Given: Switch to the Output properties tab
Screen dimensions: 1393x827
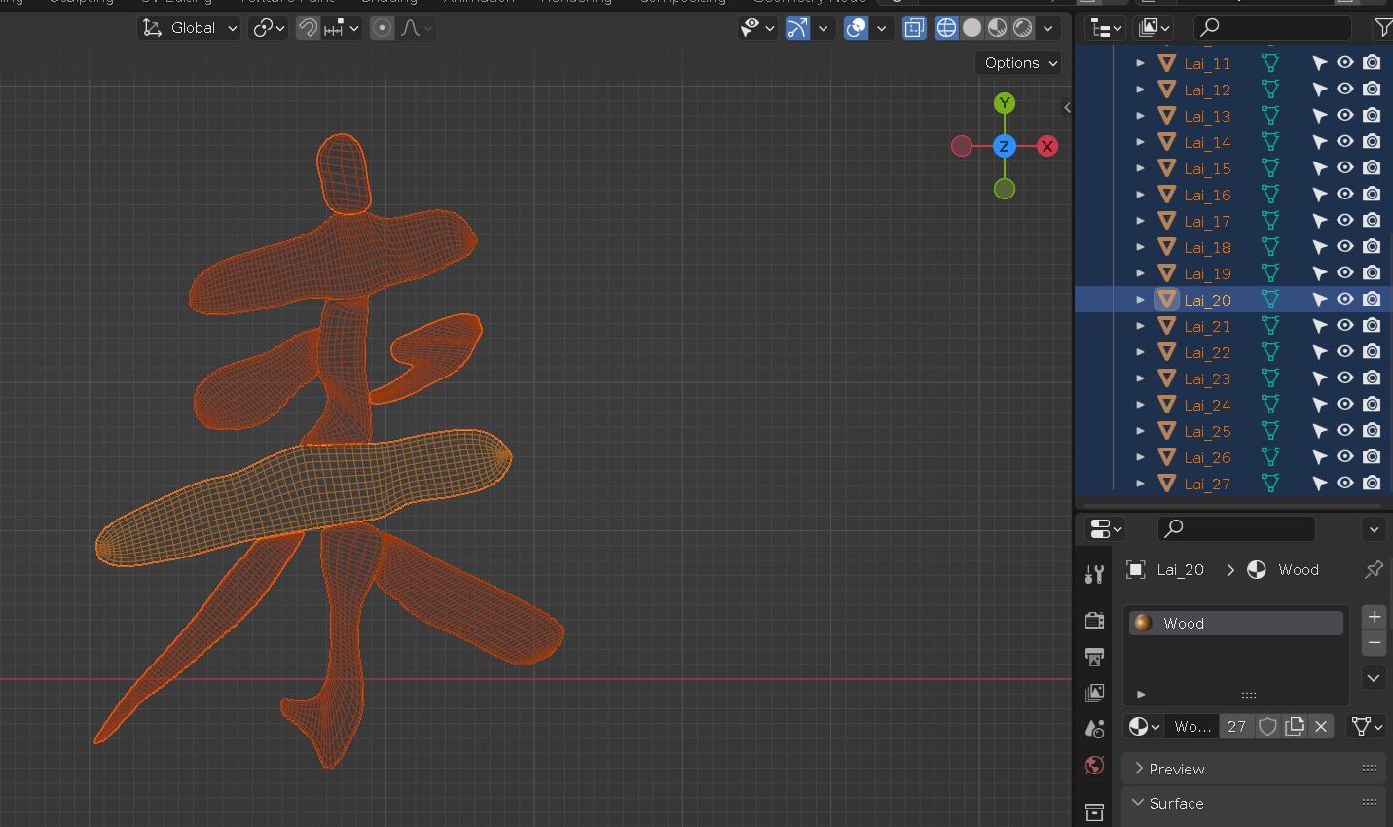Looking at the screenshot, I should [1094, 658].
